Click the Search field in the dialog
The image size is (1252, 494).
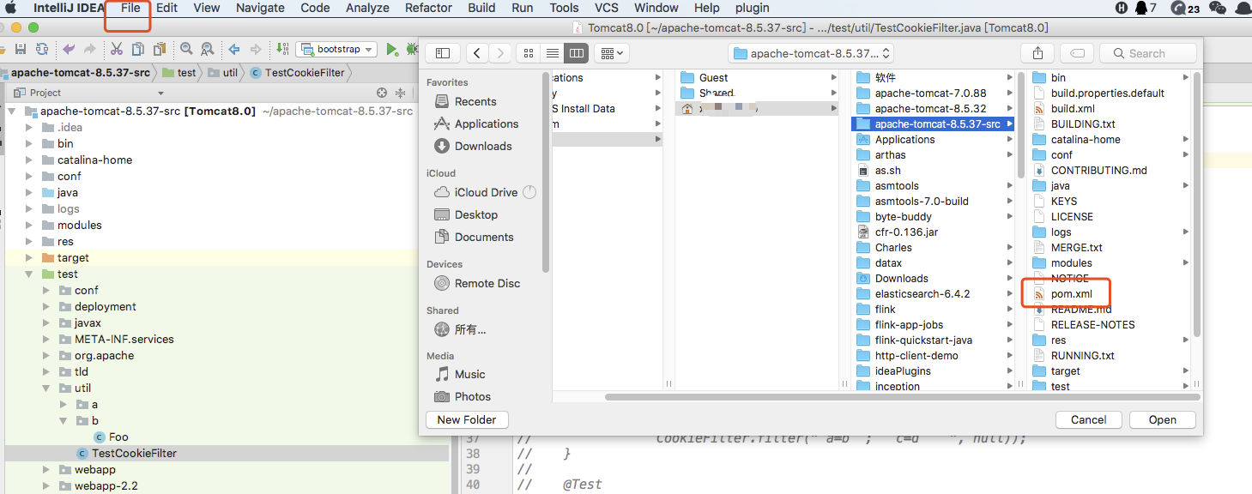click(x=1148, y=53)
